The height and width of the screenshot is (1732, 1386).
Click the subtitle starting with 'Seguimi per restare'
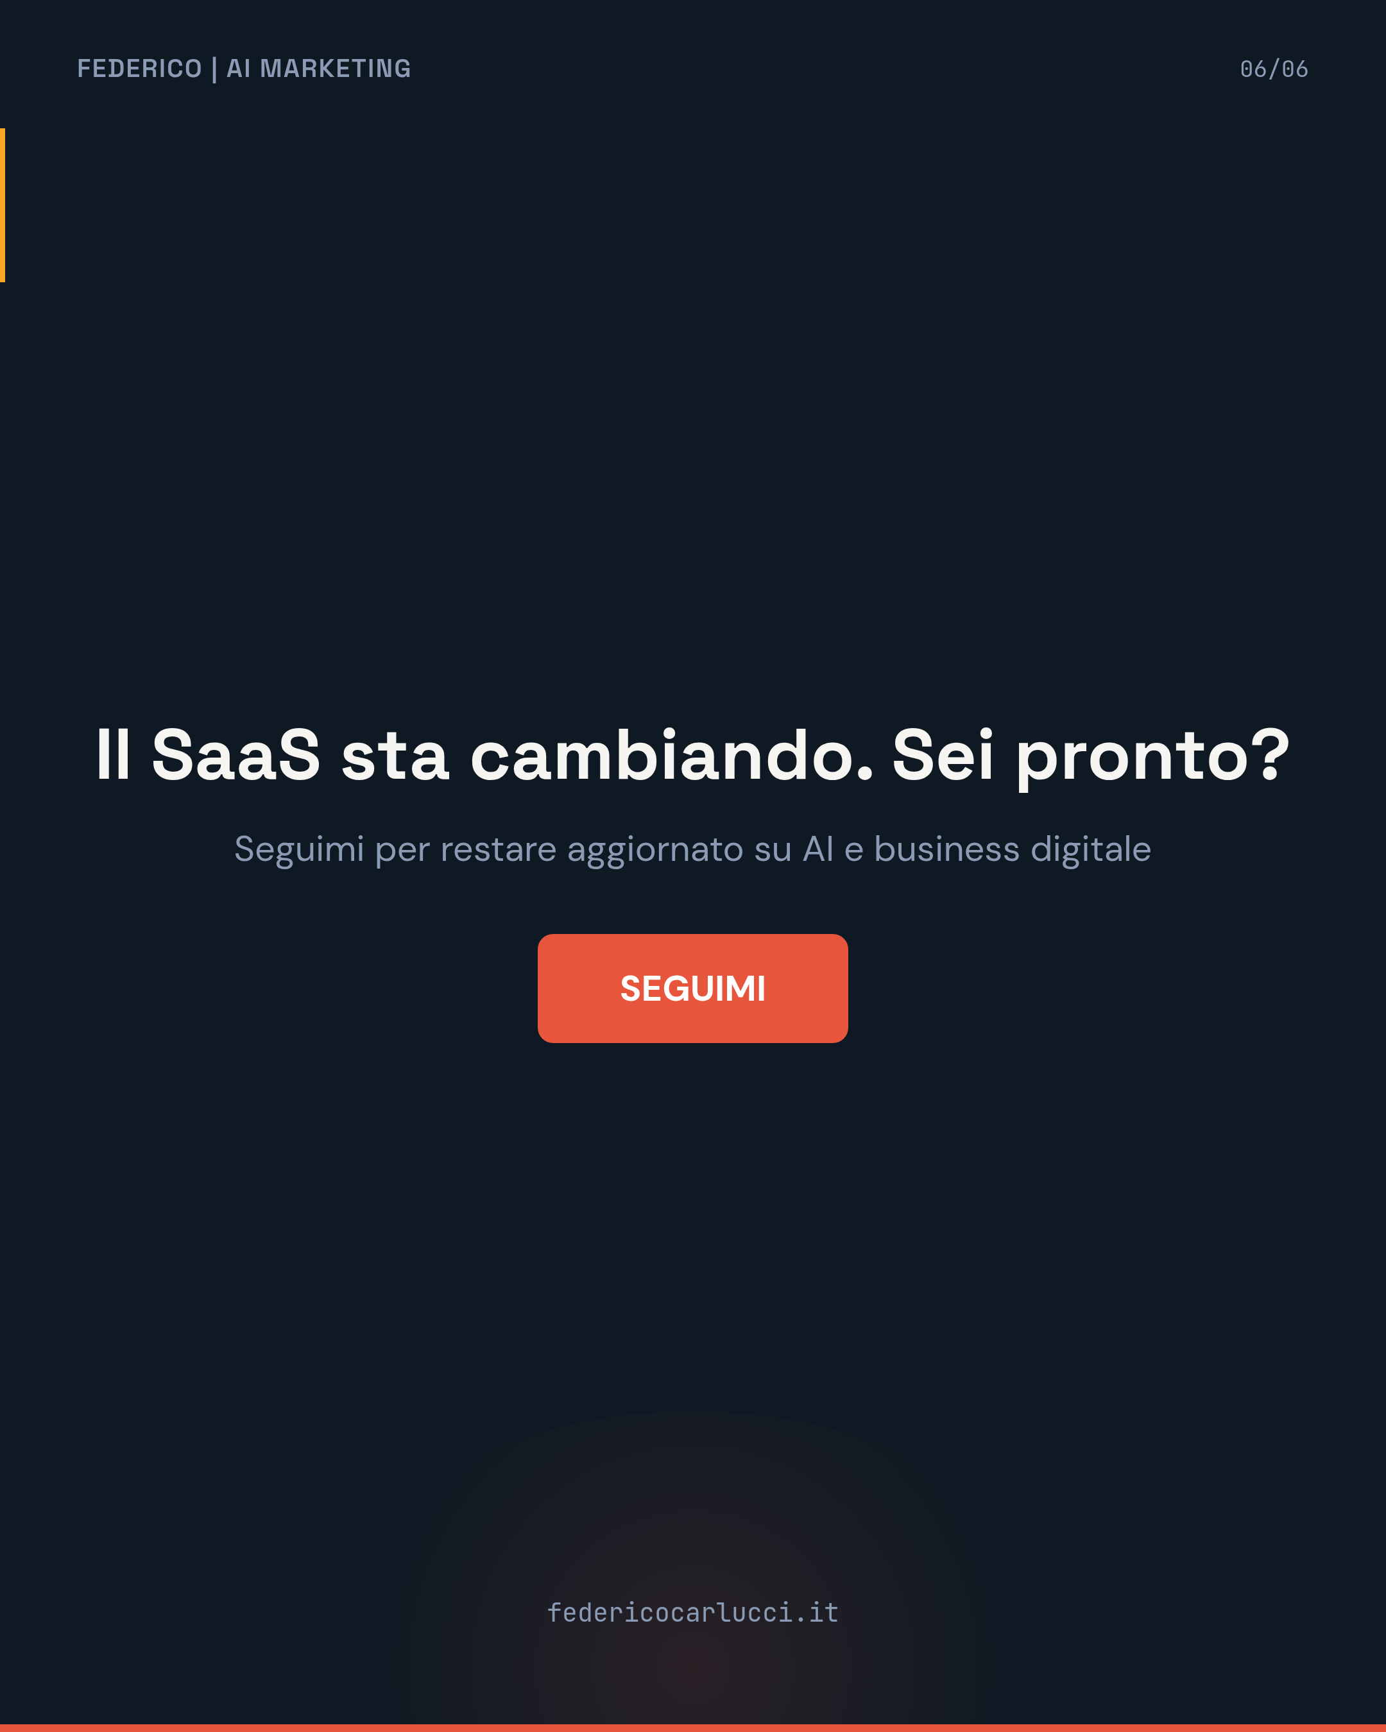(692, 850)
